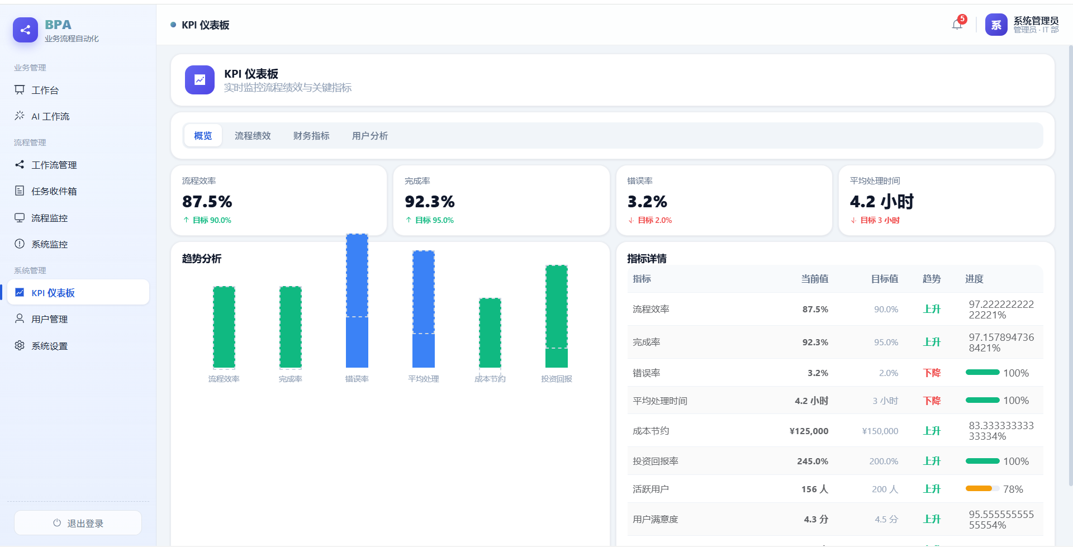
Task: Click the BPA share logo icon
Action: coord(25,30)
